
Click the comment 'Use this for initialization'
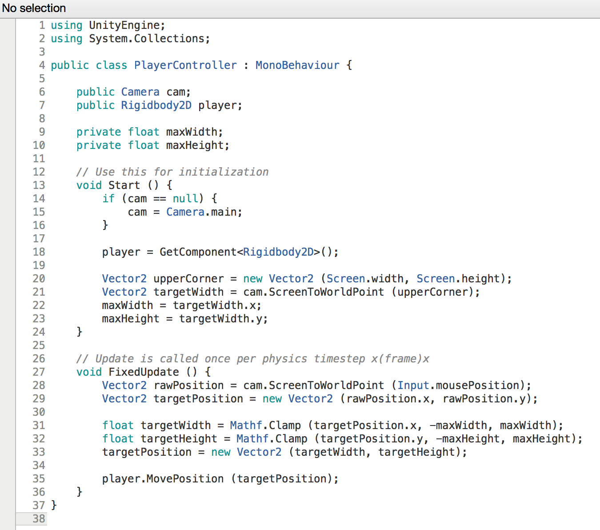click(x=172, y=172)
